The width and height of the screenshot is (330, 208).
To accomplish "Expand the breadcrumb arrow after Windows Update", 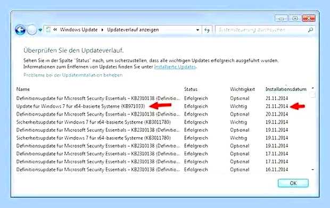I will pos(103,30).
